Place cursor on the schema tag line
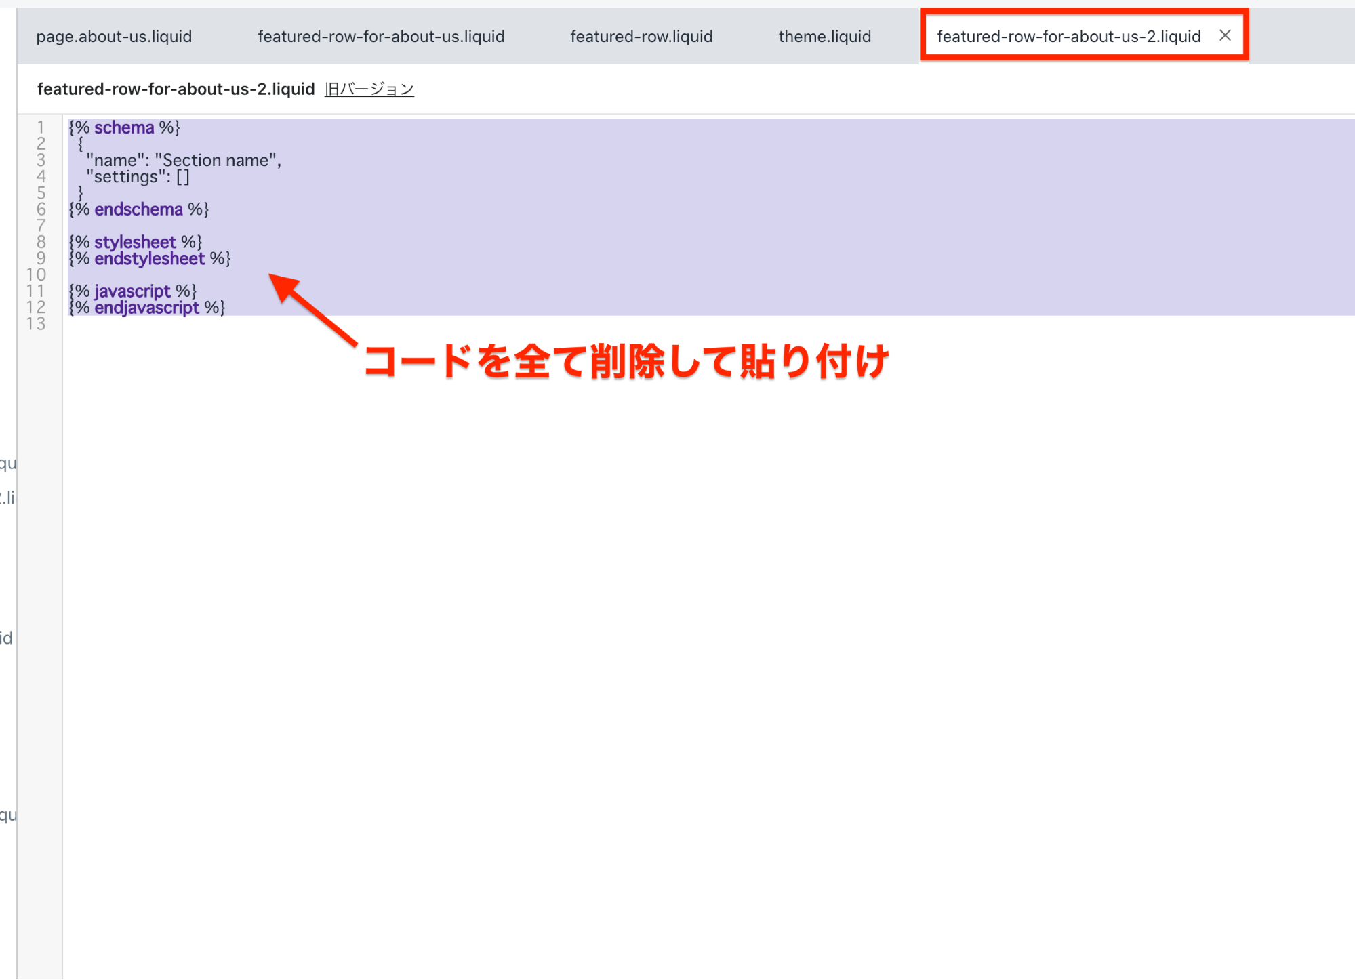1355x980 pixels. click(124, 128)
